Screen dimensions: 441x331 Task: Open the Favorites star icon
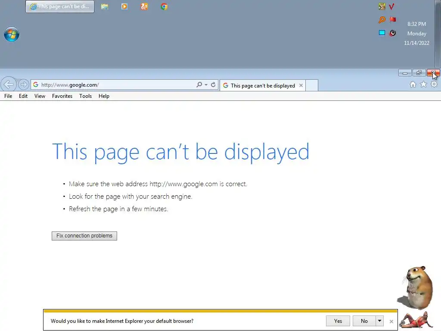(423, 84)
